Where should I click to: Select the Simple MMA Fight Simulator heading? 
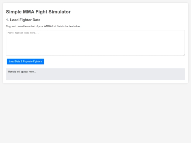click(38, 12)
